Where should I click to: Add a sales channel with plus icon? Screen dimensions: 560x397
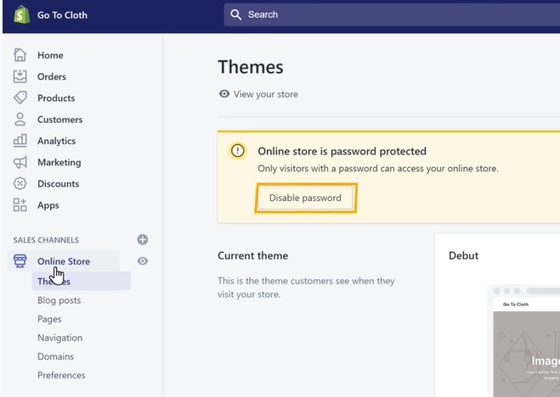pyautogui.click(x=143, y=239)
